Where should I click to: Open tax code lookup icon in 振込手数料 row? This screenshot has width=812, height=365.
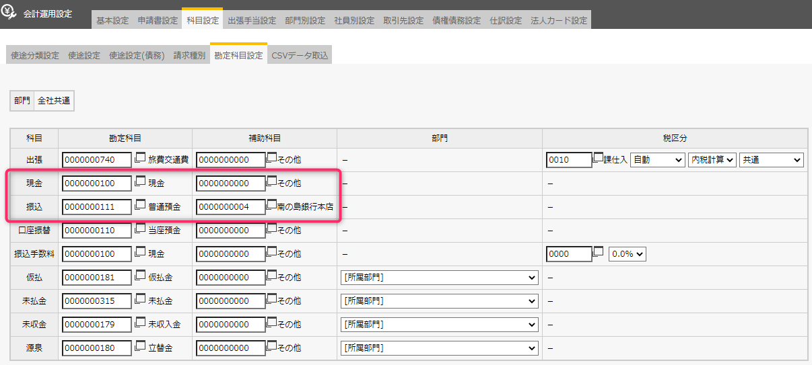(x=598, y=253)
